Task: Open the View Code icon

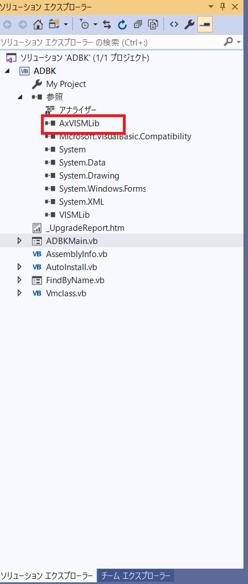Action: coord(173,24)
